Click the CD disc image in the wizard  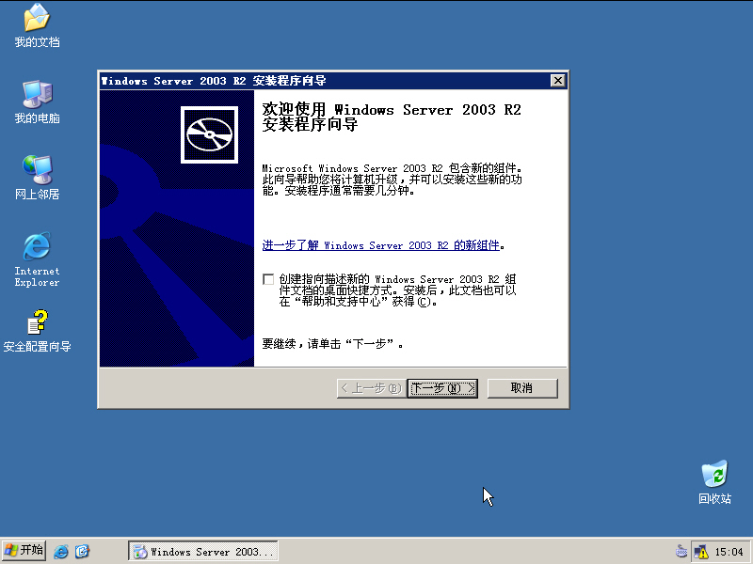click(209, 134)
